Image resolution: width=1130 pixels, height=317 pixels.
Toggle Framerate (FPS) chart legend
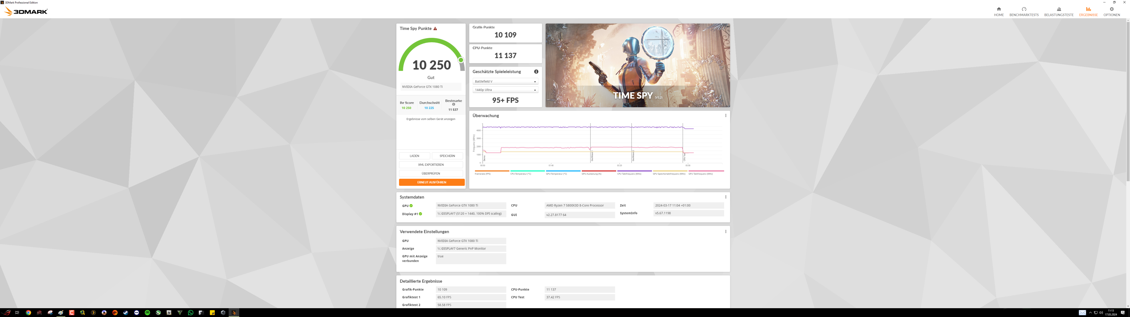pos(483,174)
